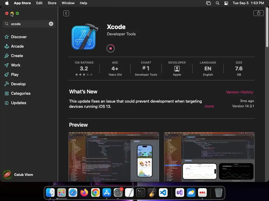Open the cloud weather app in Dock

(191, 193)
